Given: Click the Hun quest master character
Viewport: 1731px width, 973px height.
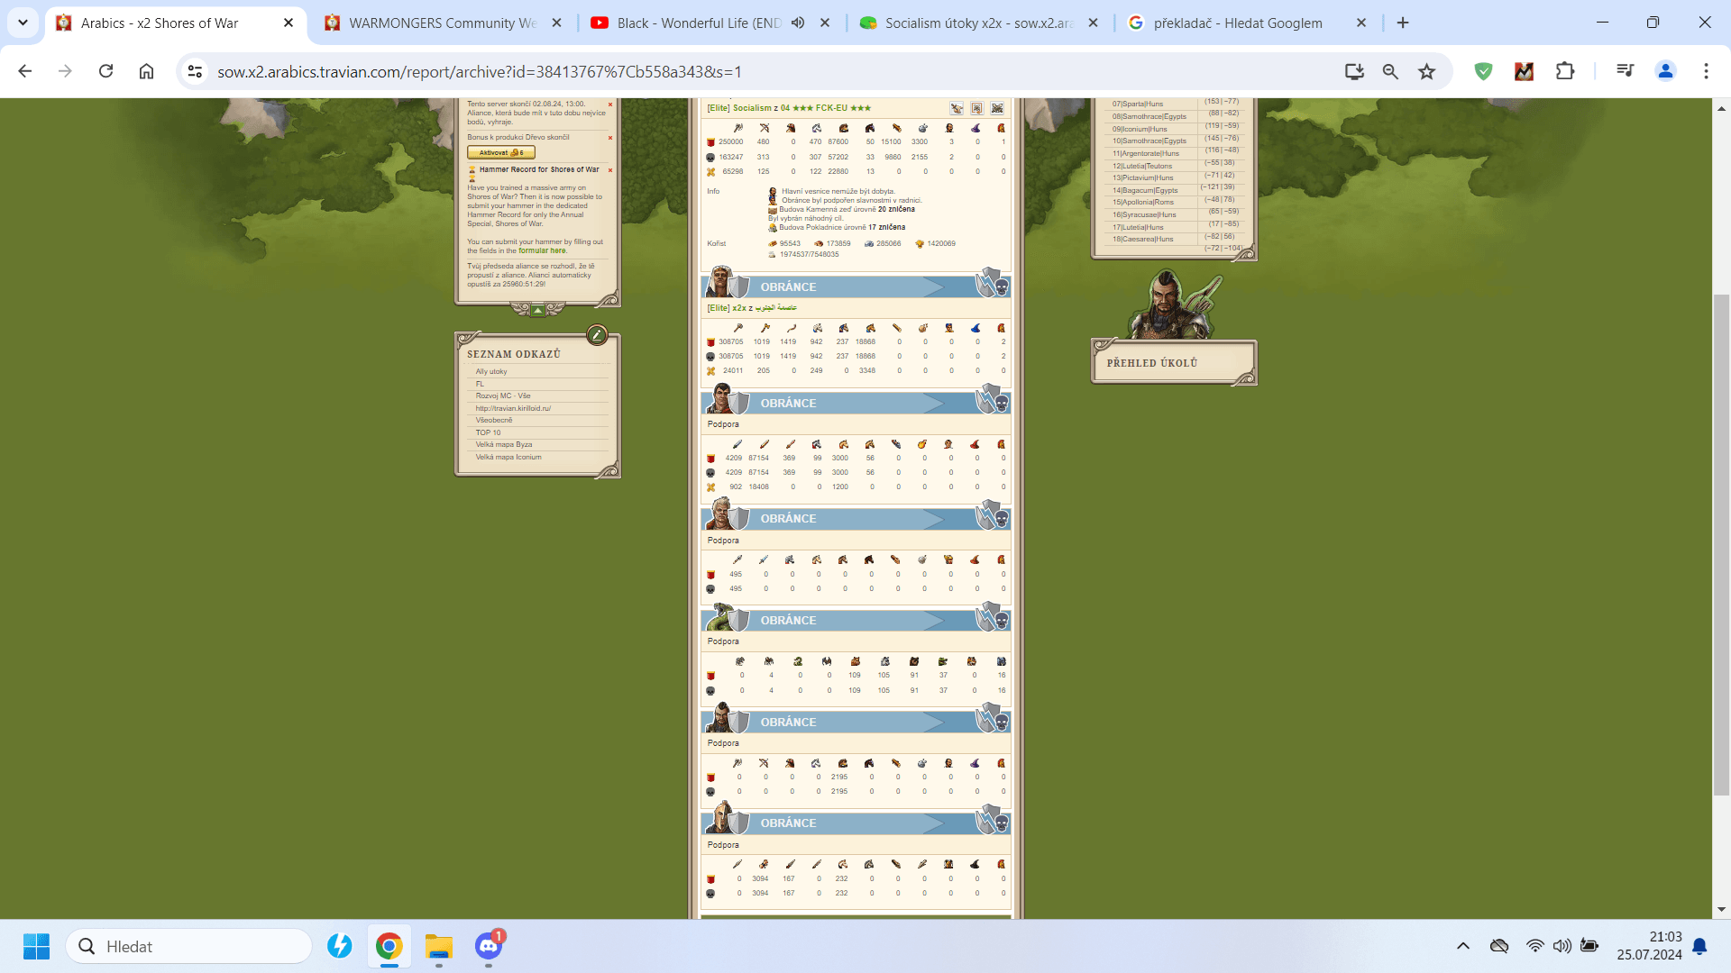Looking at the screenshot, I should click(x=1172, y=305).
